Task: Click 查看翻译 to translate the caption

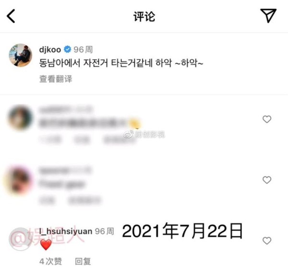Action: (x=56, y=79)
